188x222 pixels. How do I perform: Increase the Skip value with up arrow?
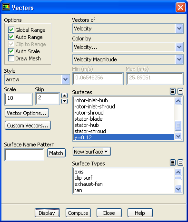[64, 96]
